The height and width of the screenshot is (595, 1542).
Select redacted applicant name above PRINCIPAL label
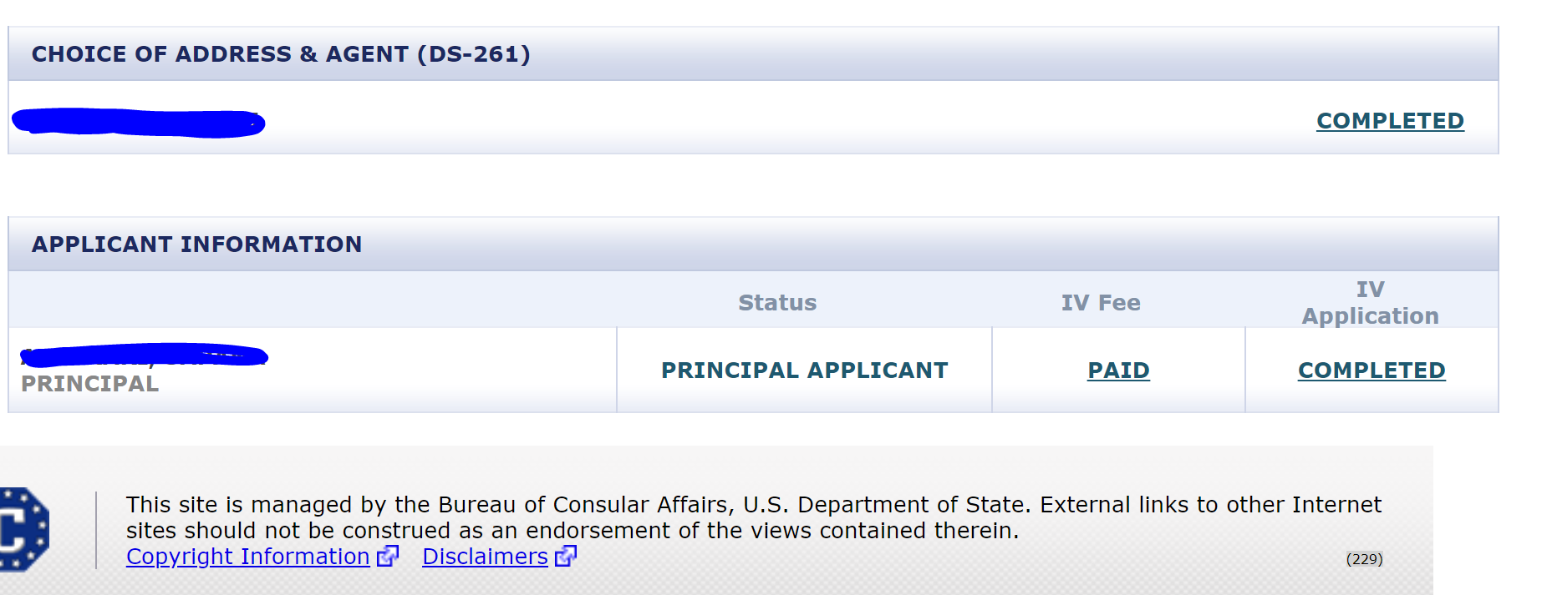pyautogui.click(x=143, y=356)
